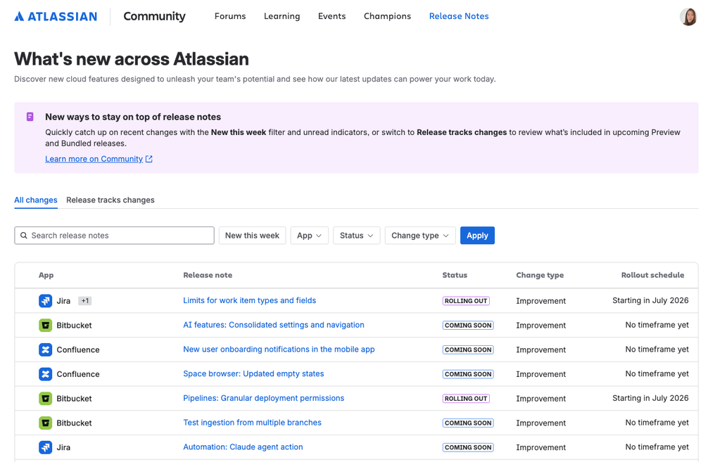Image resolution: width=703 pixels, height=462 pixels.
Task: Click the Status column header
Action: point(455,275)
